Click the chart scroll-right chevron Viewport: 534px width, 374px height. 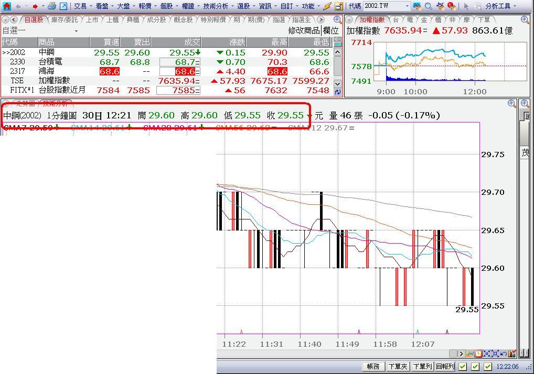[462, 354]
